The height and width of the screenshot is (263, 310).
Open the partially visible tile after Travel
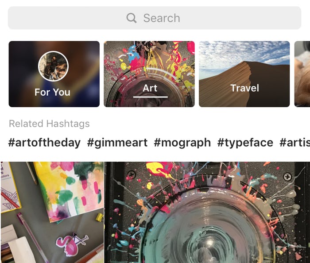[302, 74]
